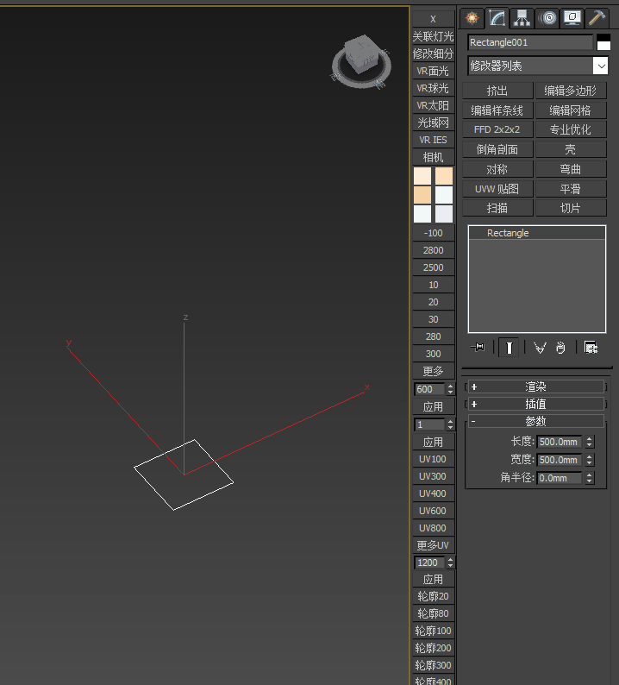Apply the 编辑多边形 modifier

(x=571, y=91)
